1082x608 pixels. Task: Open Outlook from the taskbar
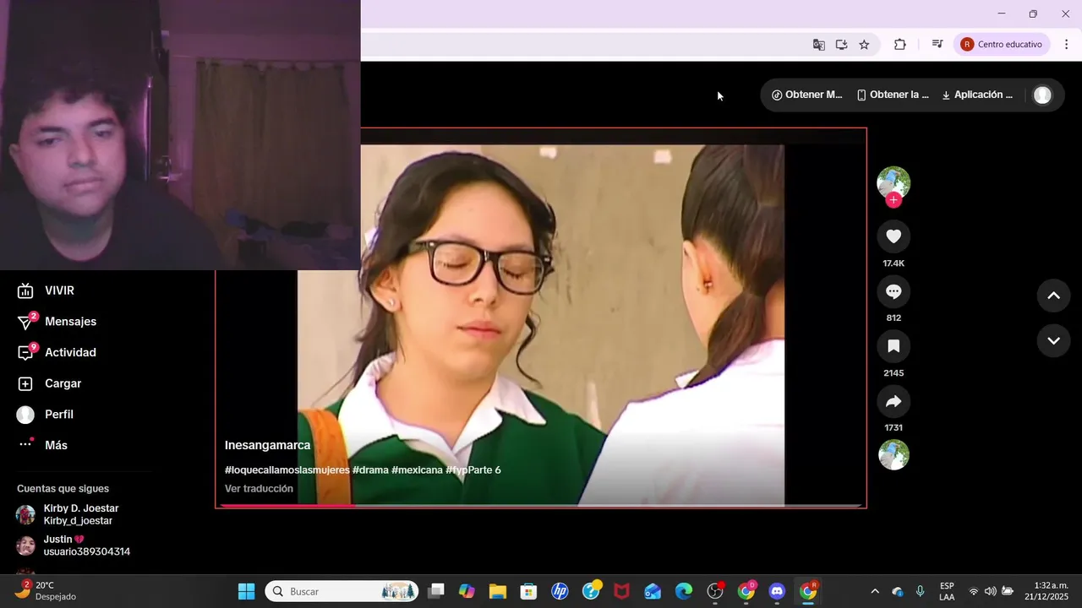pyautogui.click(x=653, y=591)
